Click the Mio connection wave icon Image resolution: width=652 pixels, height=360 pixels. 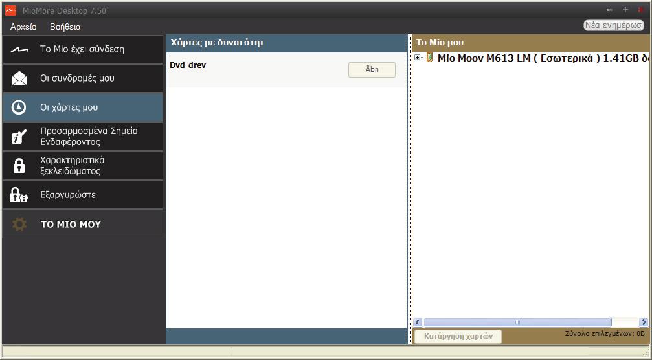click(x=19, y=50)
